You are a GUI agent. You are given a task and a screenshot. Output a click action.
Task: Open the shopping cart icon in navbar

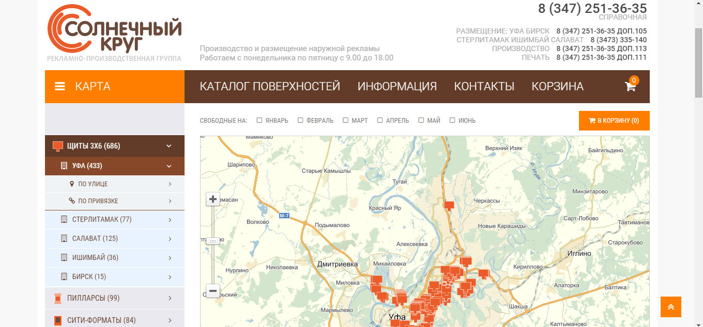(x=630, y=87)
